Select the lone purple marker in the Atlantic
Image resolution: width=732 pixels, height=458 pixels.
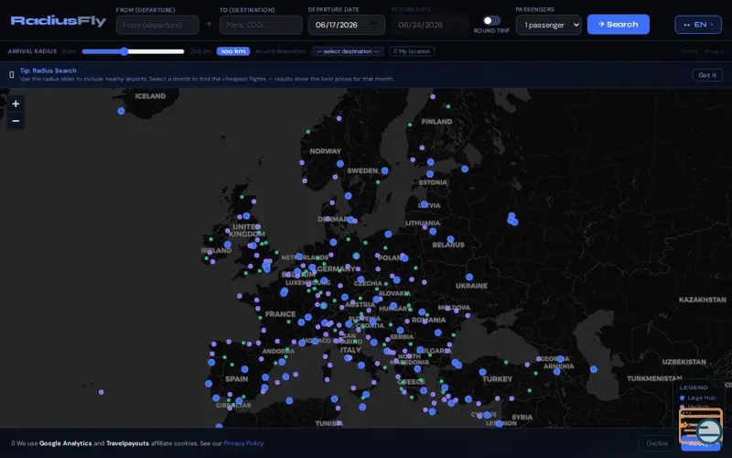(102, 392)
